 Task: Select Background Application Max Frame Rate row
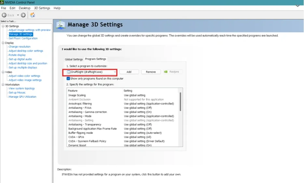pyautogui.click(x=122, y=129)
